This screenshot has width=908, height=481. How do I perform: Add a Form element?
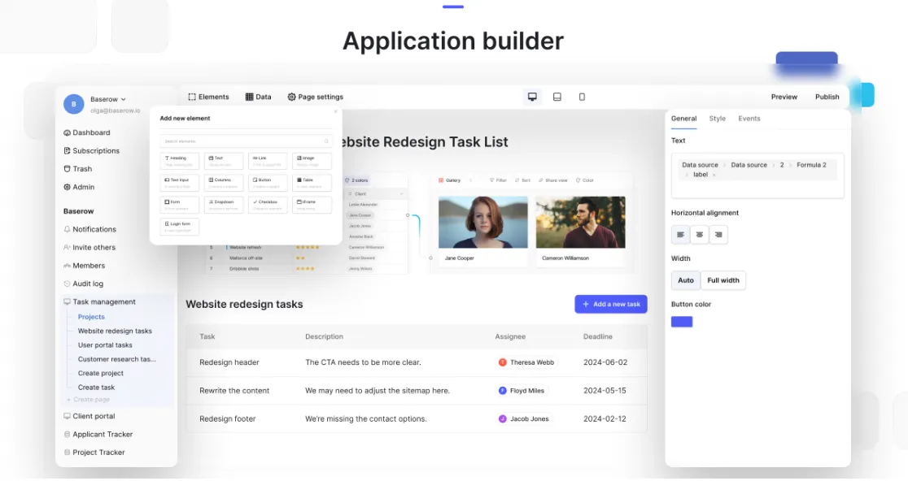(180, 205)
